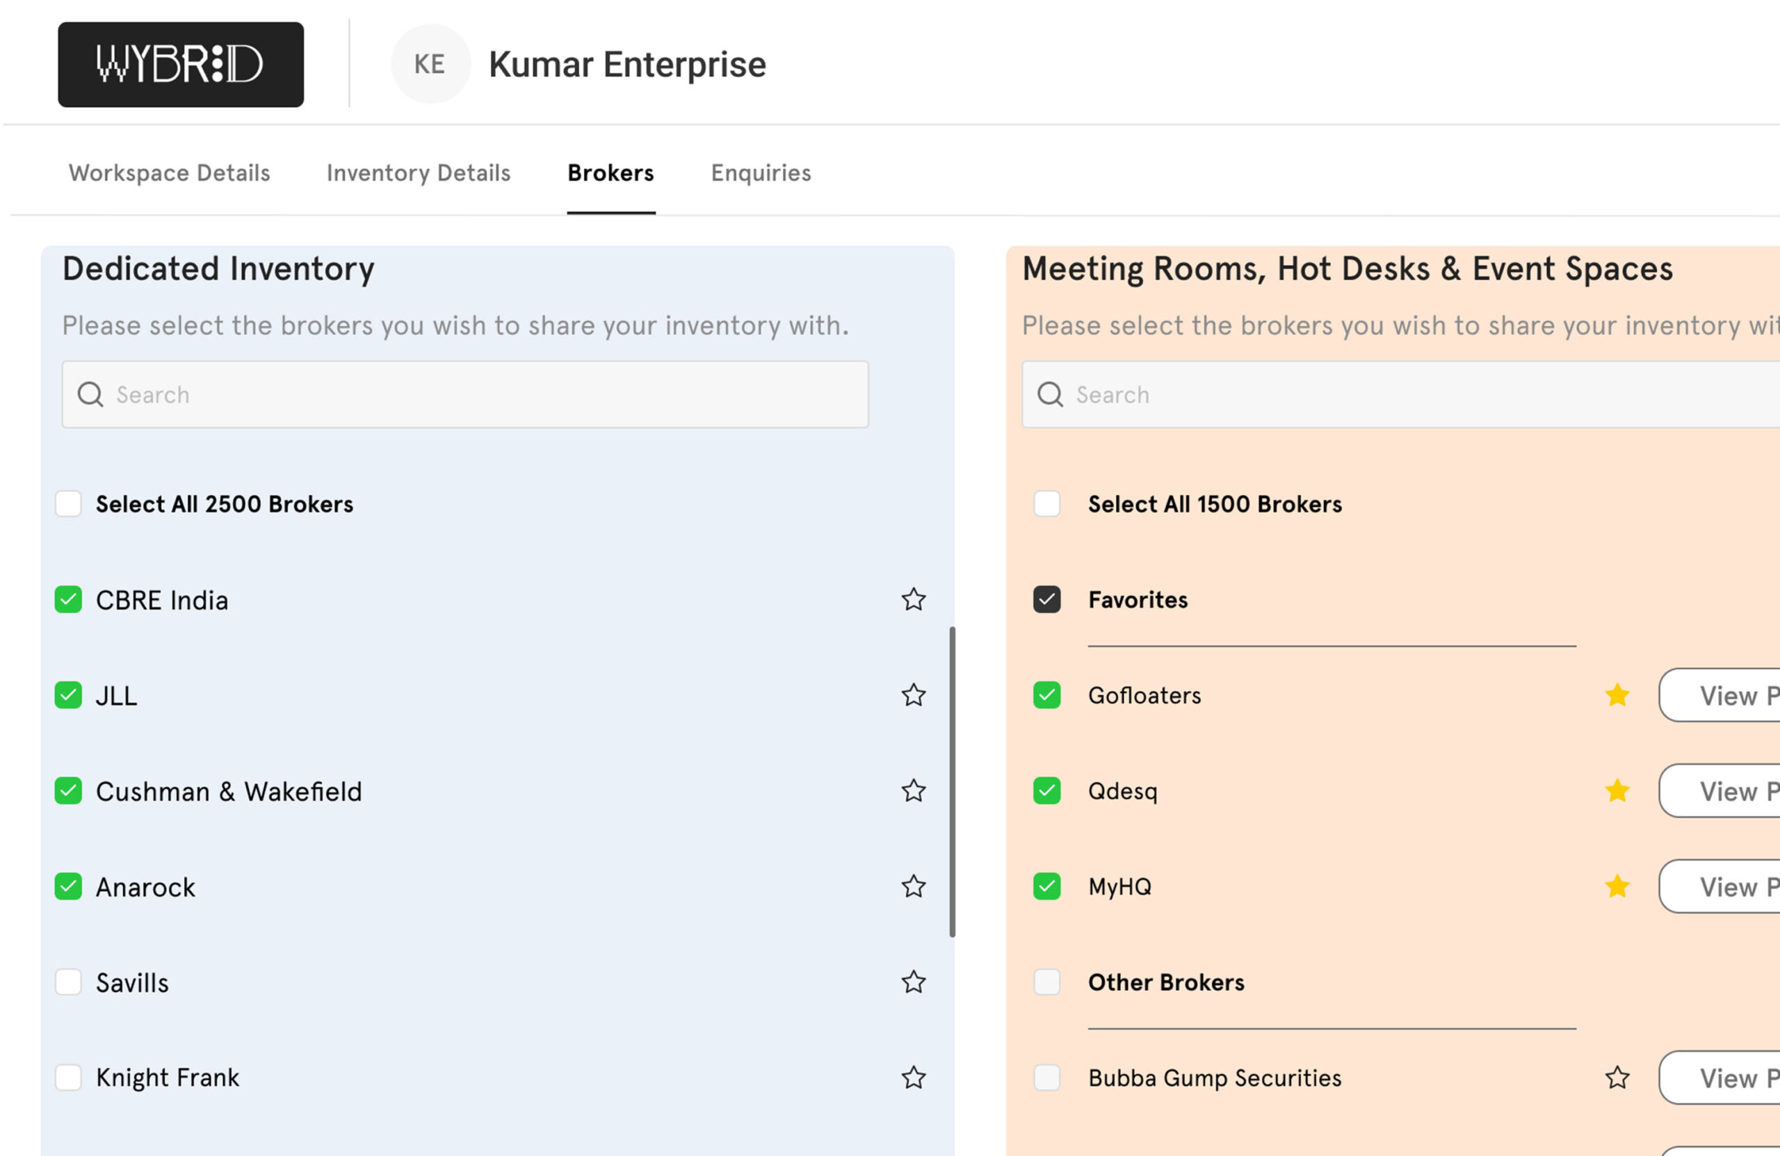Toggle the Favorites group checkbox
The width and height of the screenshot is (1780, 1156).
click(x=1046, y=600)
